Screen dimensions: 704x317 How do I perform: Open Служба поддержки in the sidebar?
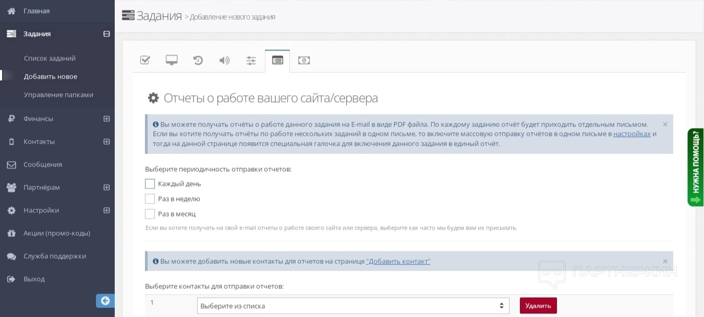point(55,256)
